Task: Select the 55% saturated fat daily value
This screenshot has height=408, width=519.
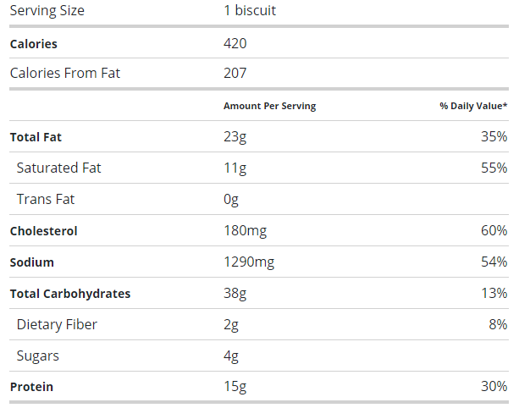Action: coord(494,168)
